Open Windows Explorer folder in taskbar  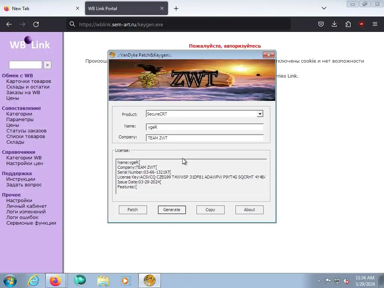coord(103,280)
